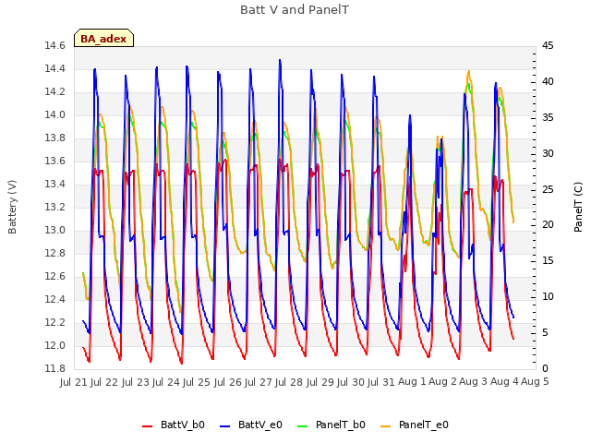Click the red BattV_b0 legend swatch
Image resolution: width=591 pixels, height=443 pixels.
[148, 426]
